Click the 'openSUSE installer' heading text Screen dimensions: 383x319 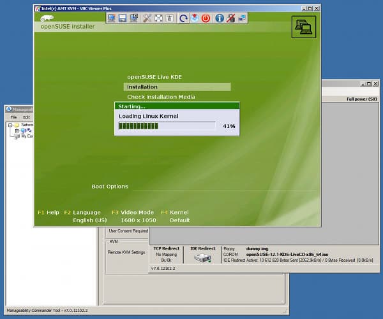click(x=68, y=27)
